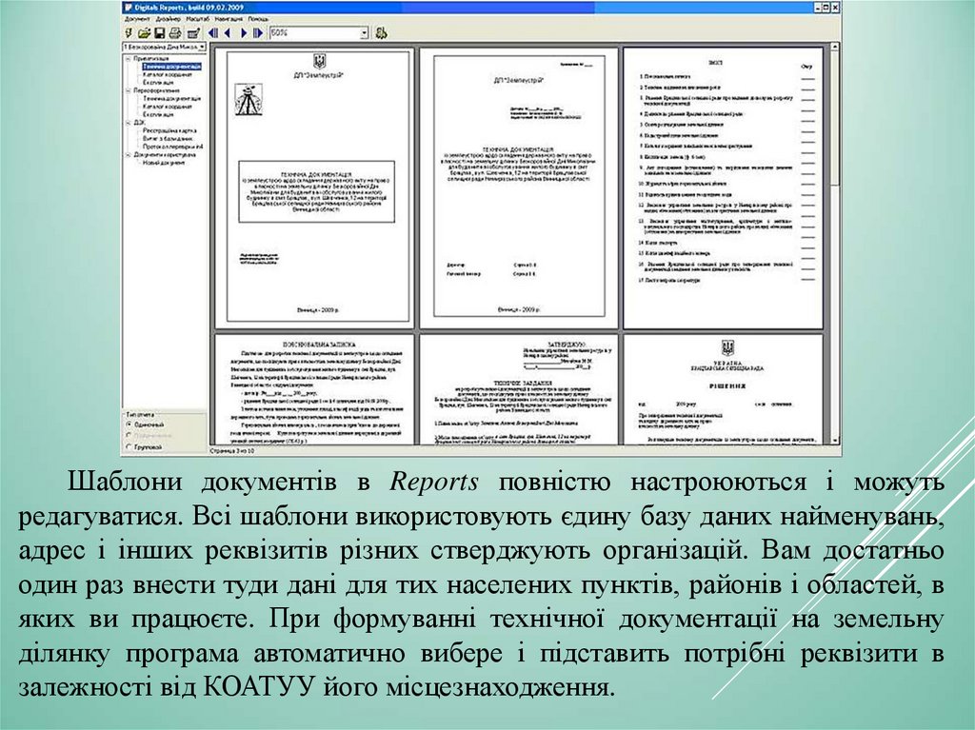Screen dimensions: 975x730
Task: Collapse the Приватизація tree node
Action: pyautogui.click(x=129, y=58)
